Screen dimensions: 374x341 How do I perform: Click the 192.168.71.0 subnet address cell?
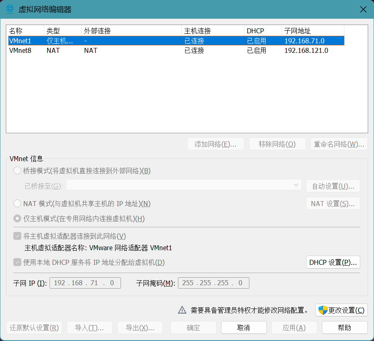[x=304, y=41]
